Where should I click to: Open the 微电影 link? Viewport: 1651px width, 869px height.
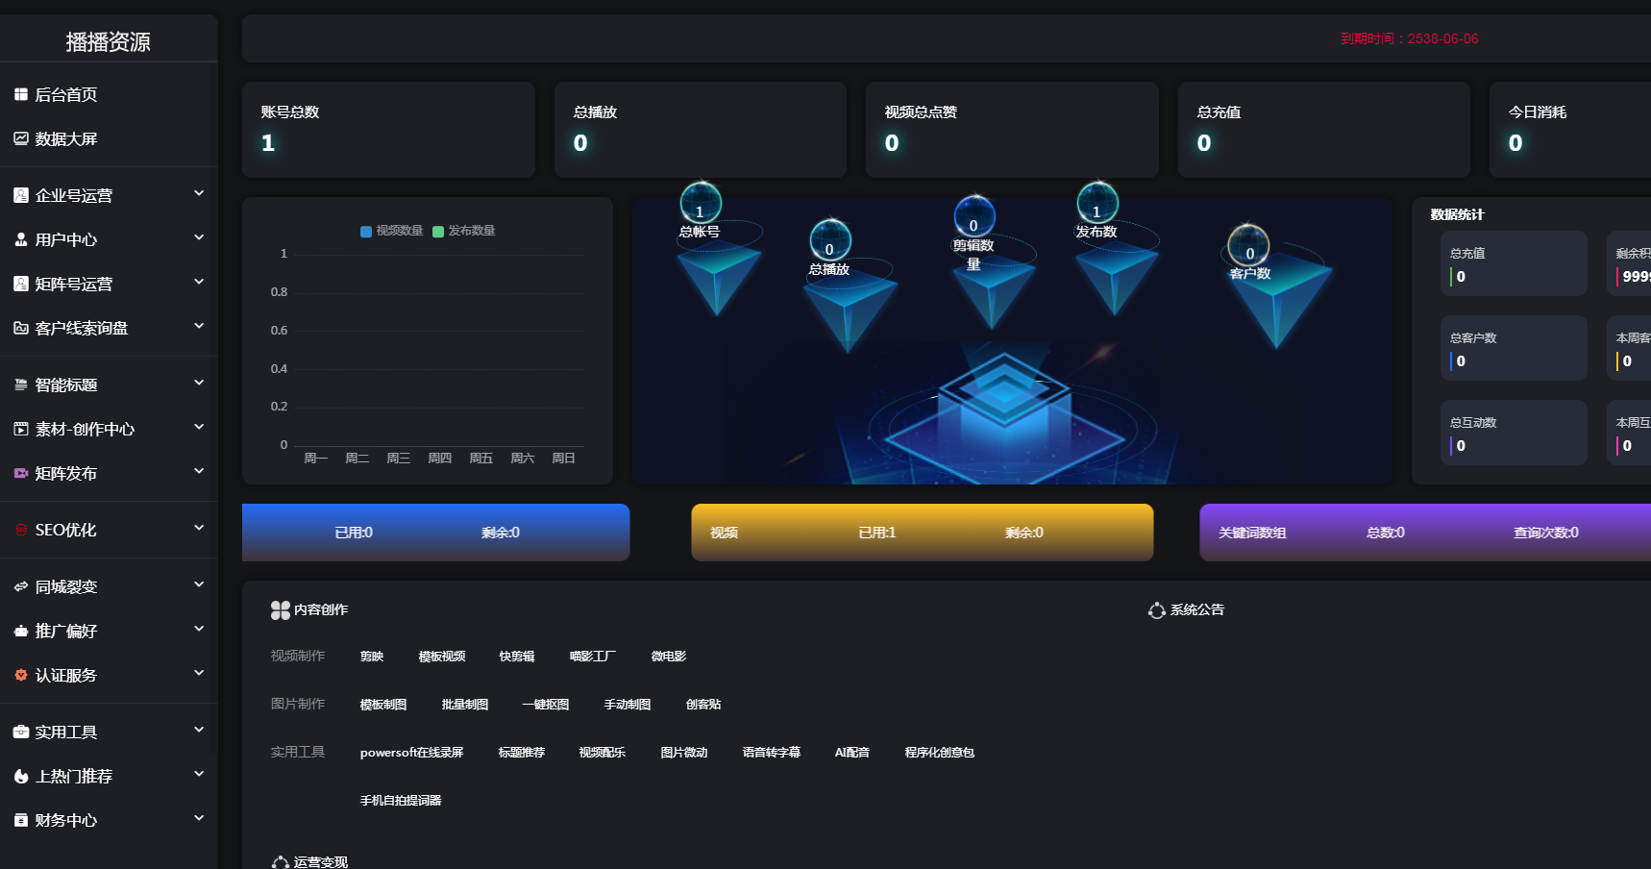pyautogui.click(x=669, y=657)
